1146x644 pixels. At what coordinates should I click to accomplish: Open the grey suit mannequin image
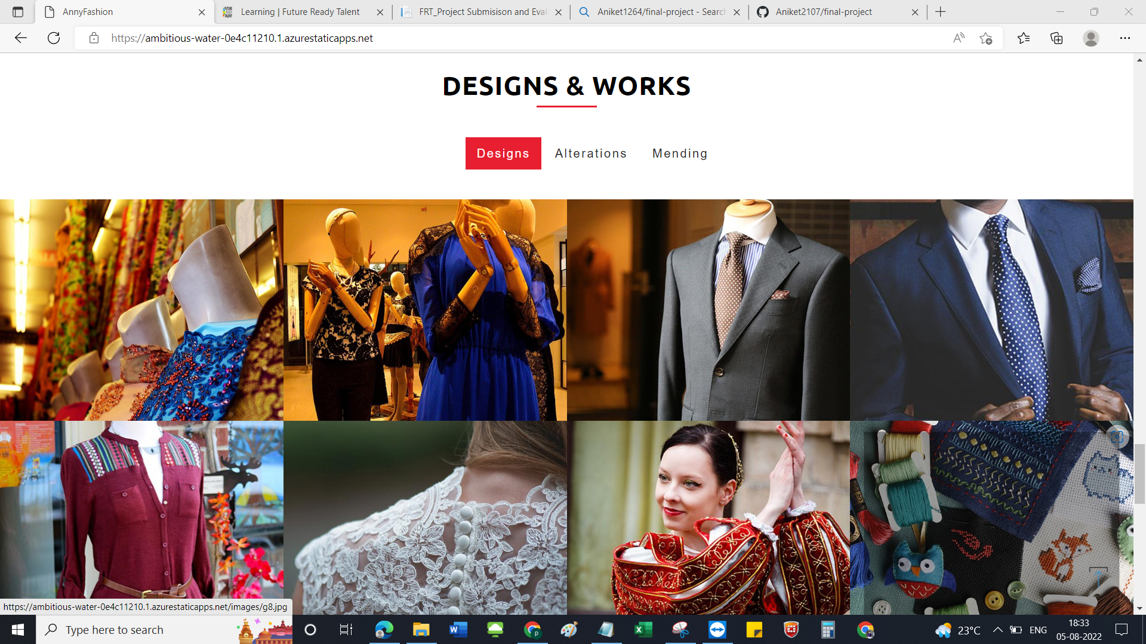point(708,310)
